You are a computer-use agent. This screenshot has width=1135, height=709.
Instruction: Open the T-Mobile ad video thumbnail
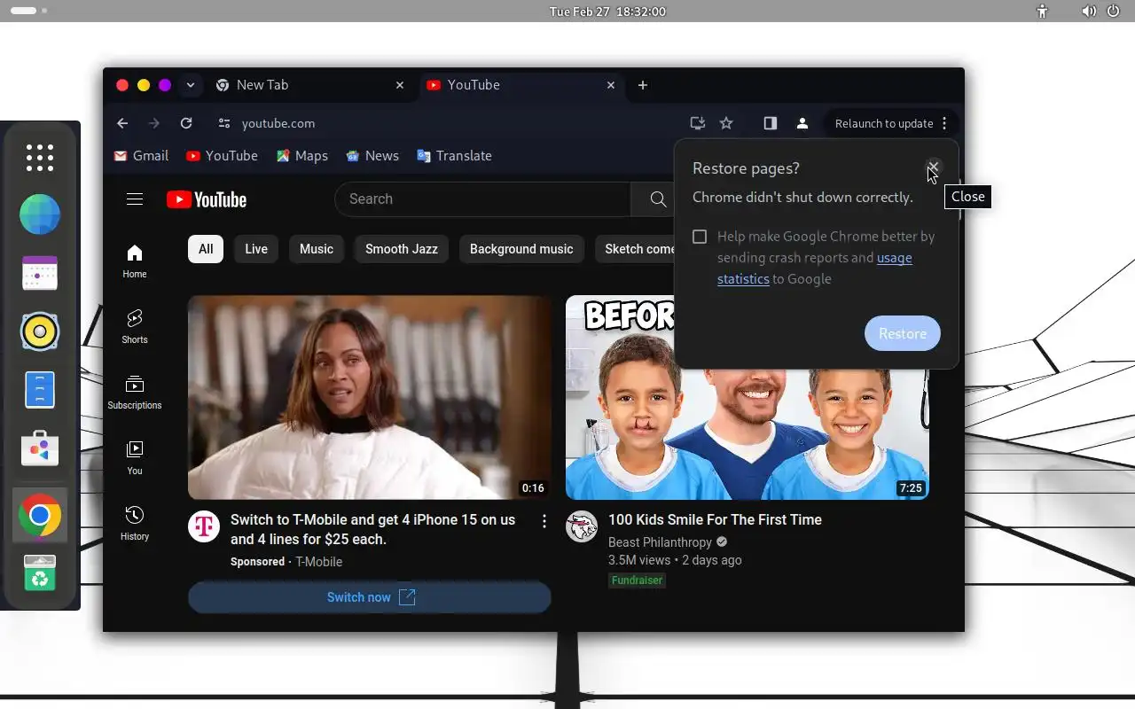[370, 397]
